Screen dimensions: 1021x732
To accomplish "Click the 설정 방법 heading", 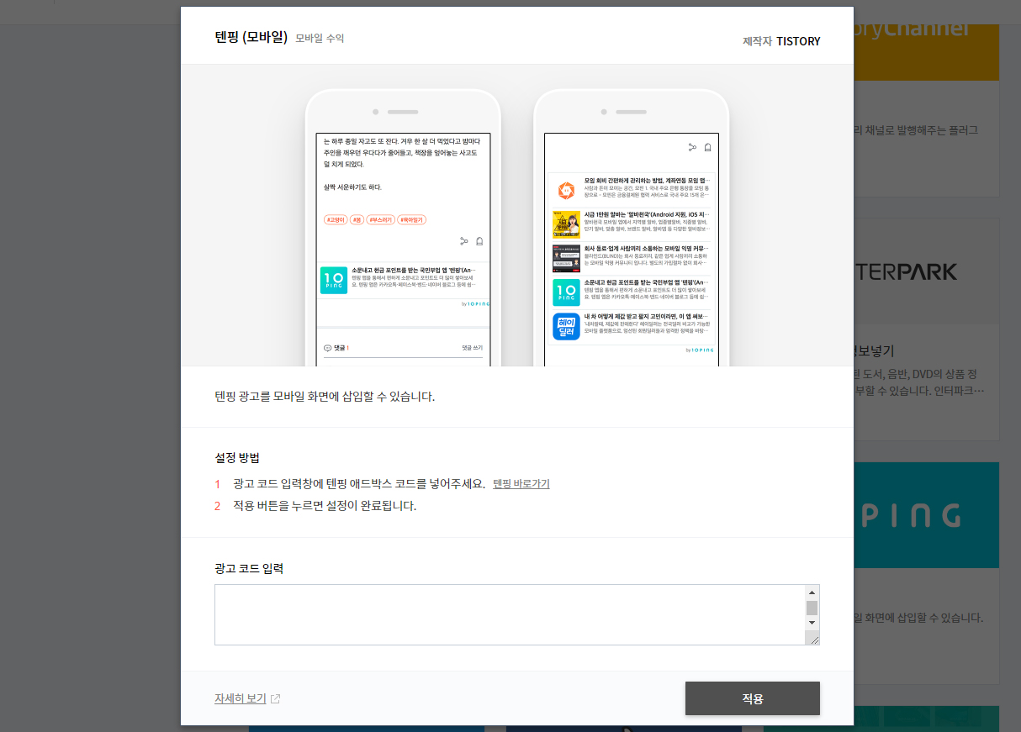I will pos(237,458).
